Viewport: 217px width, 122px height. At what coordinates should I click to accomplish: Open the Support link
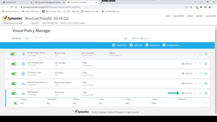[x=190, y=16]
